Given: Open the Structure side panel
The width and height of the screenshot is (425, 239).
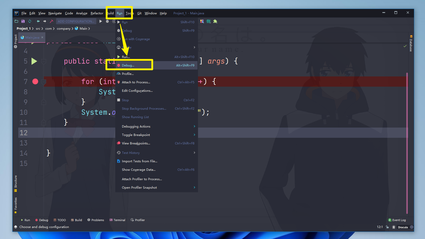Looking at the screenshot, I should (16, 183).
